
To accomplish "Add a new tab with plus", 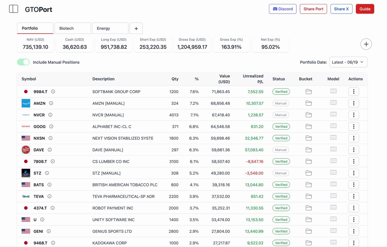I will (x=136, y=28).
